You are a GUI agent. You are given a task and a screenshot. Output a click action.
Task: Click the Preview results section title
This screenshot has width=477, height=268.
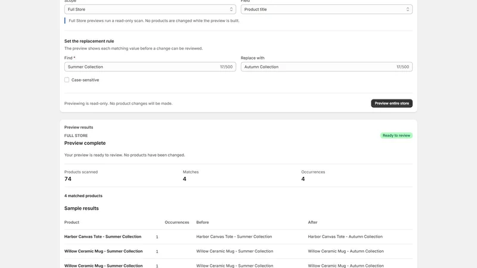pos(79,127)
